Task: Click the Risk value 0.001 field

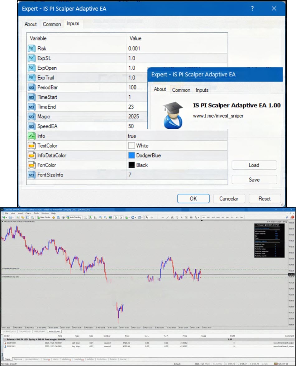Action: point(177,48)
